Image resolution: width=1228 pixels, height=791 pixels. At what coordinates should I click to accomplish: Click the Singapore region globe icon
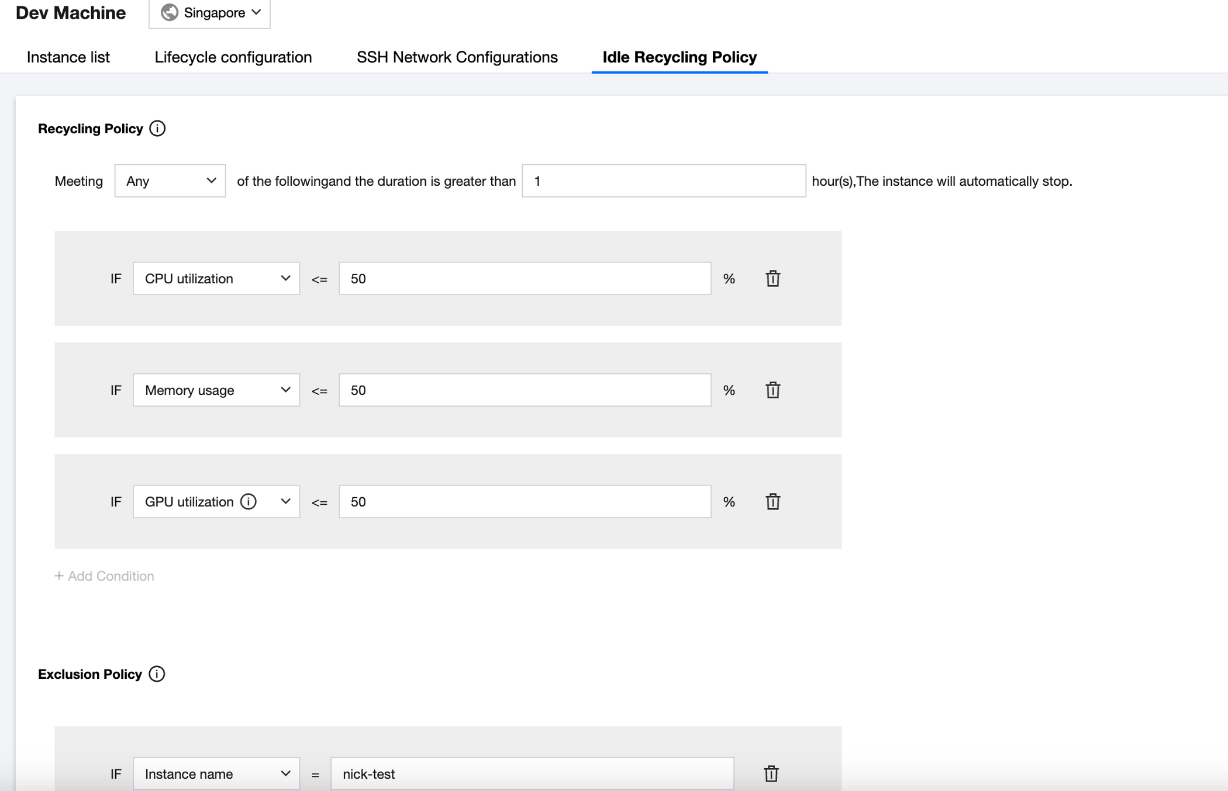coord(170,13)
